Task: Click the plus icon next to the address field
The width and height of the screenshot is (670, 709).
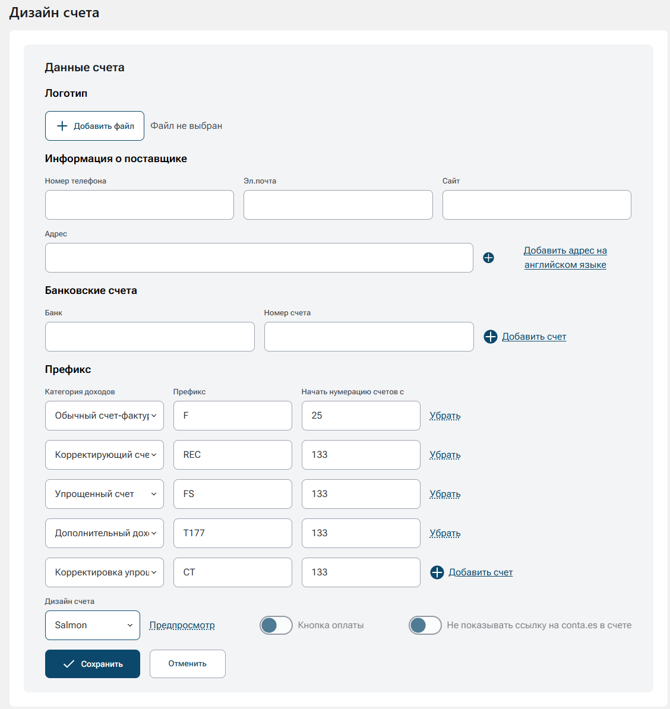Action: point(488,258)
